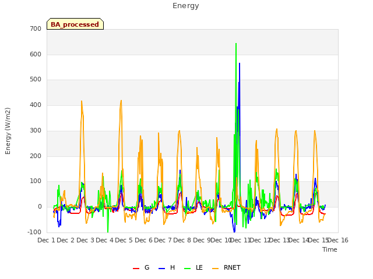Click the 100 y-axis tick label
The image size is (373, 279).
pos(36,181)
